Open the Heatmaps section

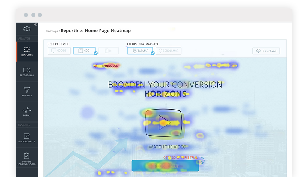pyautogui.click(x=27, y=51)
